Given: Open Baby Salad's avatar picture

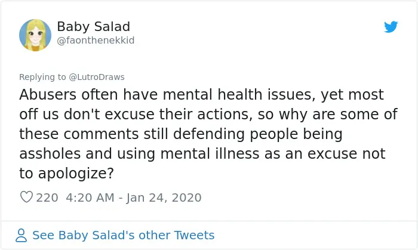Looking at the screenshot, I should (x=35, y=35).
